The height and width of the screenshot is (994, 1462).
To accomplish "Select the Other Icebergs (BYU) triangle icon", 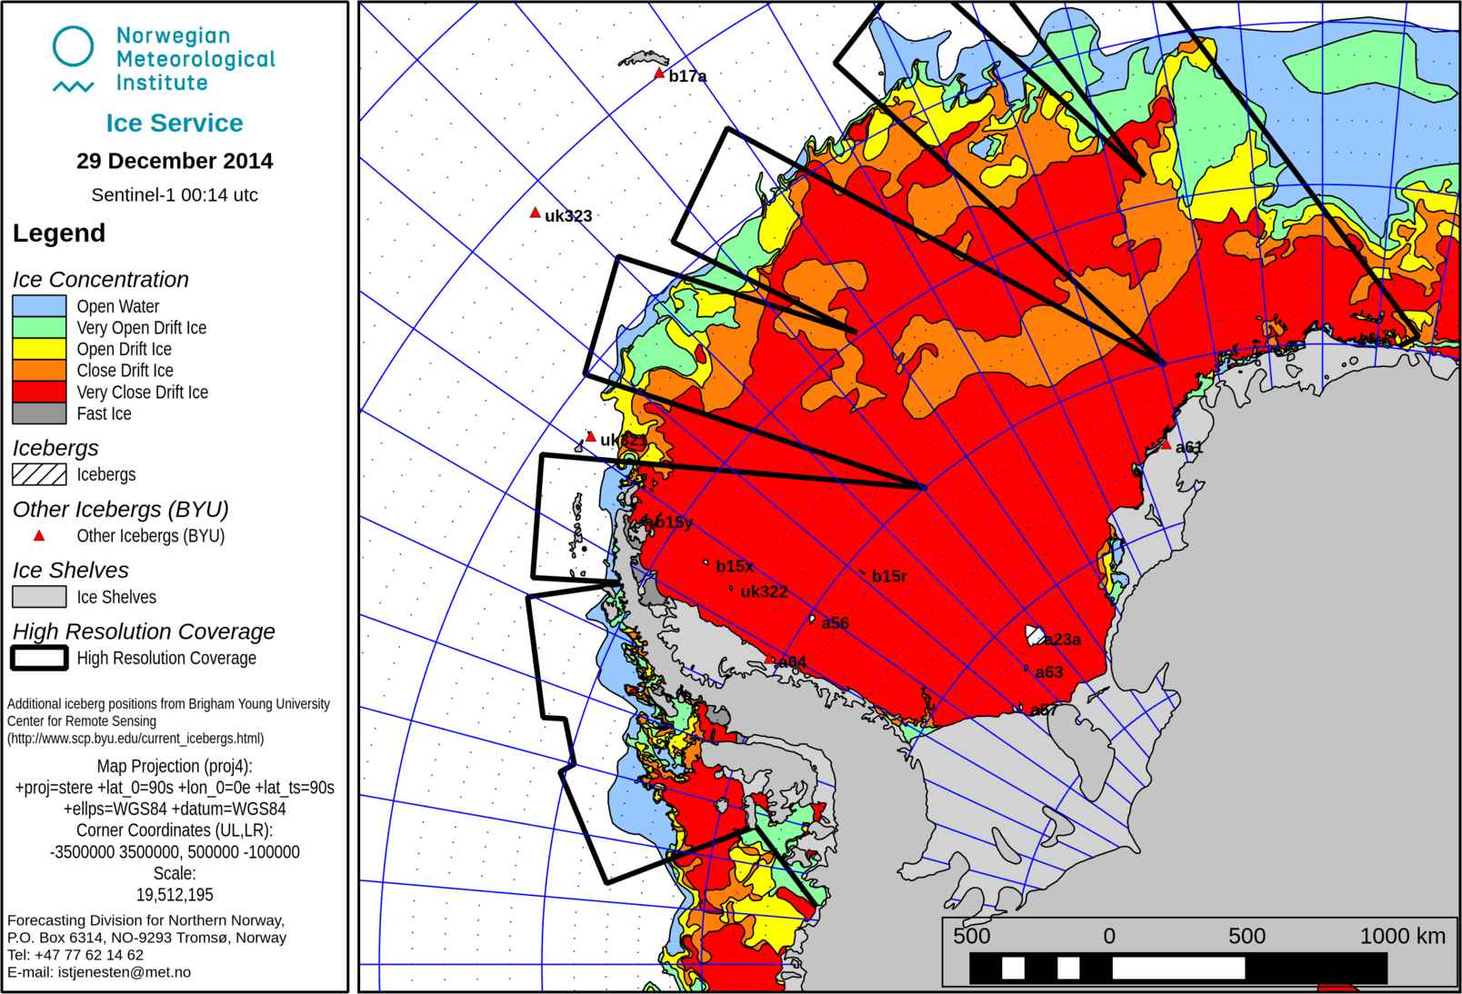I will (37, 536).
